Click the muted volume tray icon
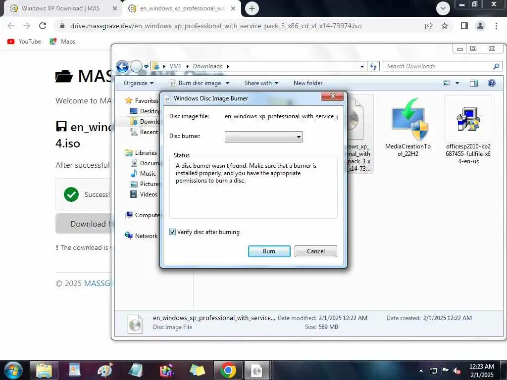Viewport: 507px width, 380px height. (457, 371)
